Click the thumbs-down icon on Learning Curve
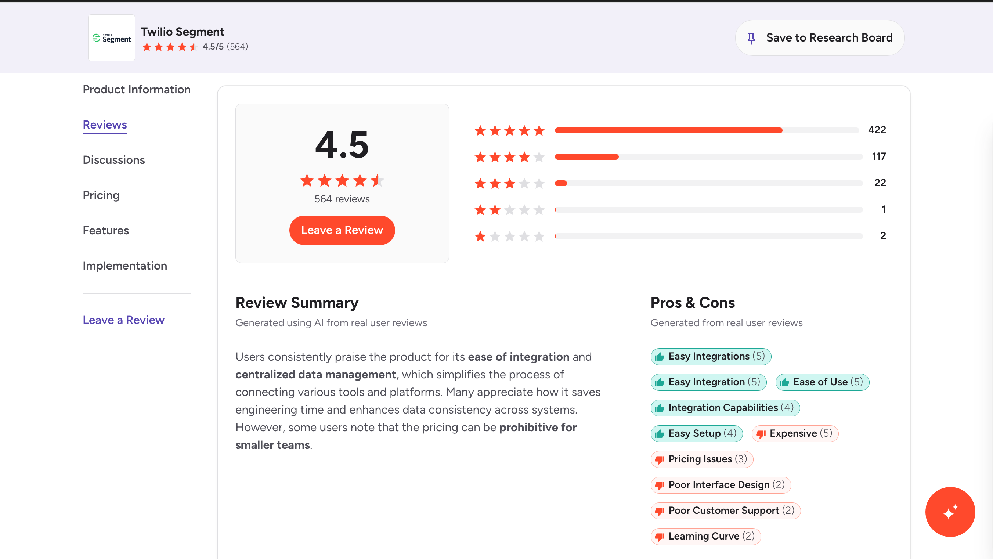The width and height of the screenshot is (993, 559). 660,536
